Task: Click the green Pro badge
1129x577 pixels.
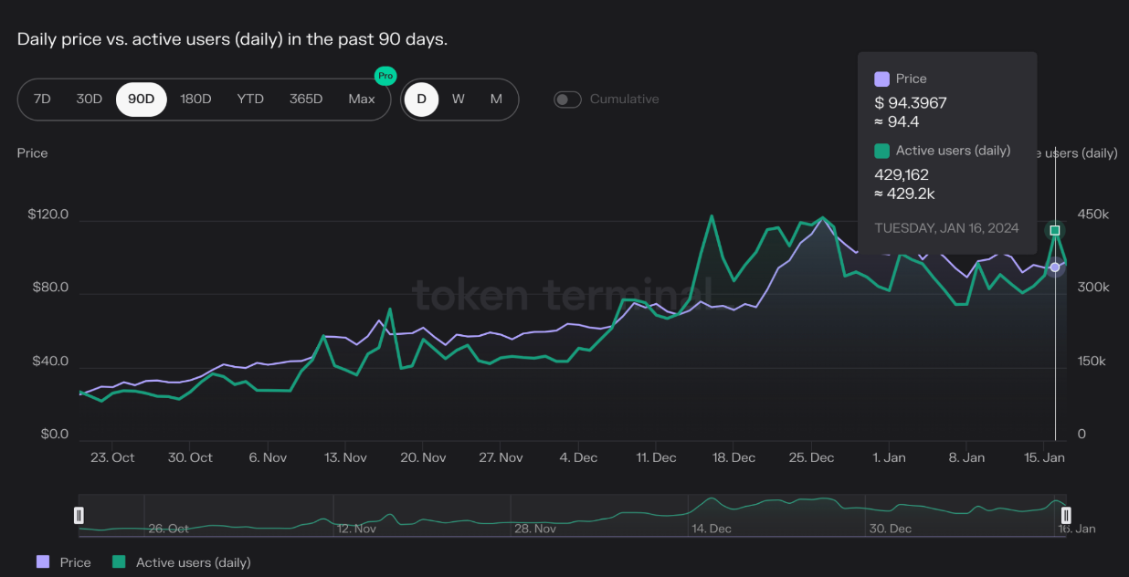Action: [385, 76]
